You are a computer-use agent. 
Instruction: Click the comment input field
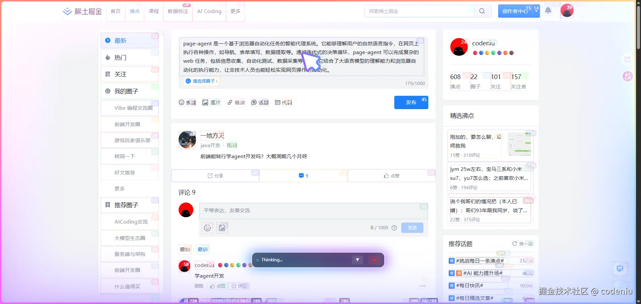pyautogui.click(x=313, y=211)
